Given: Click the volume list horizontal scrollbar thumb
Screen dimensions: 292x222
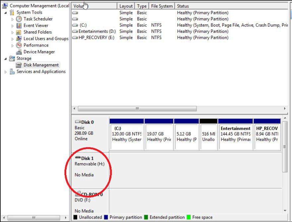Looking at the screenshot, I should (x=137, y=109).
